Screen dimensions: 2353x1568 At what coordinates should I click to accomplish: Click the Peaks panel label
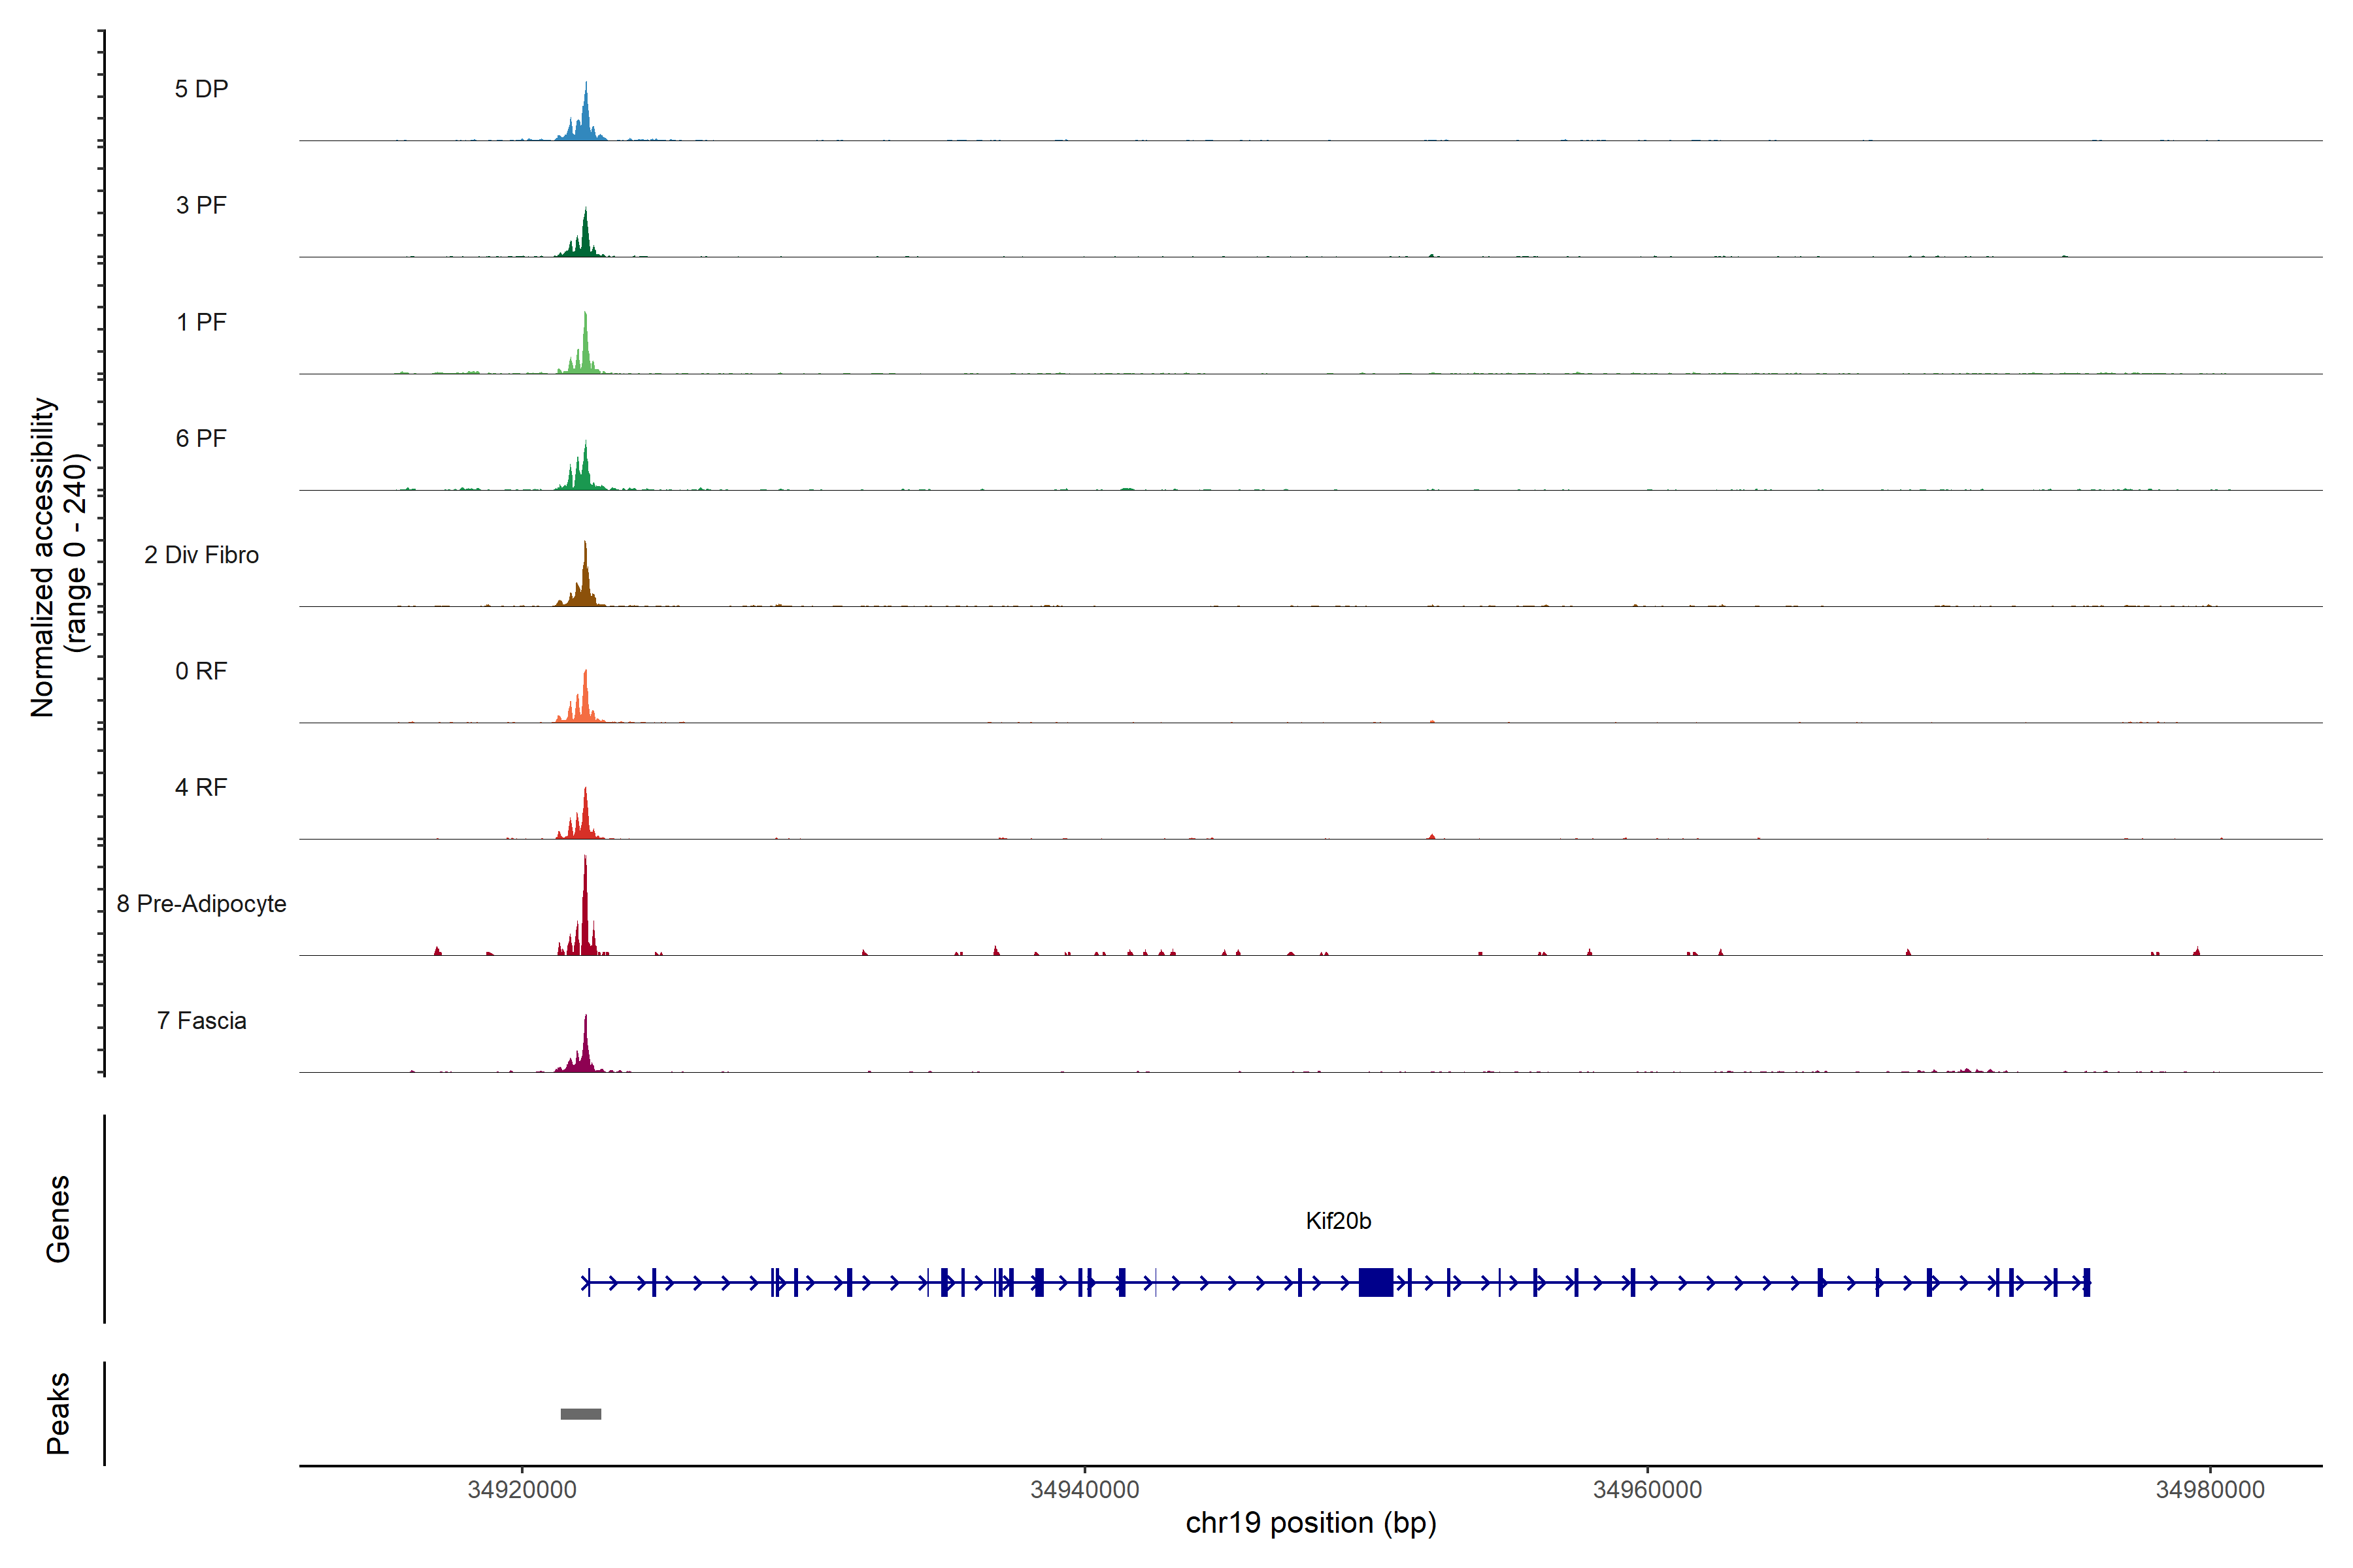(x=58, y=1413)
